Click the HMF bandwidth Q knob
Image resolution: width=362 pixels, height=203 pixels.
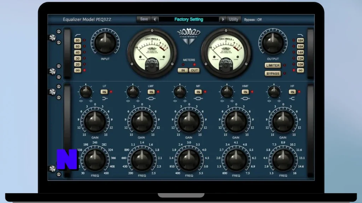tap(227, 92)
